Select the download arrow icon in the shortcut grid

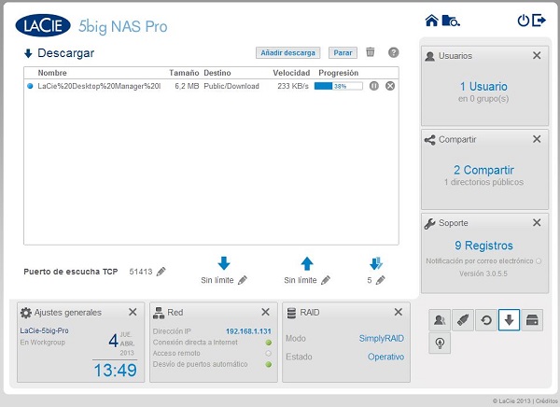509,320
